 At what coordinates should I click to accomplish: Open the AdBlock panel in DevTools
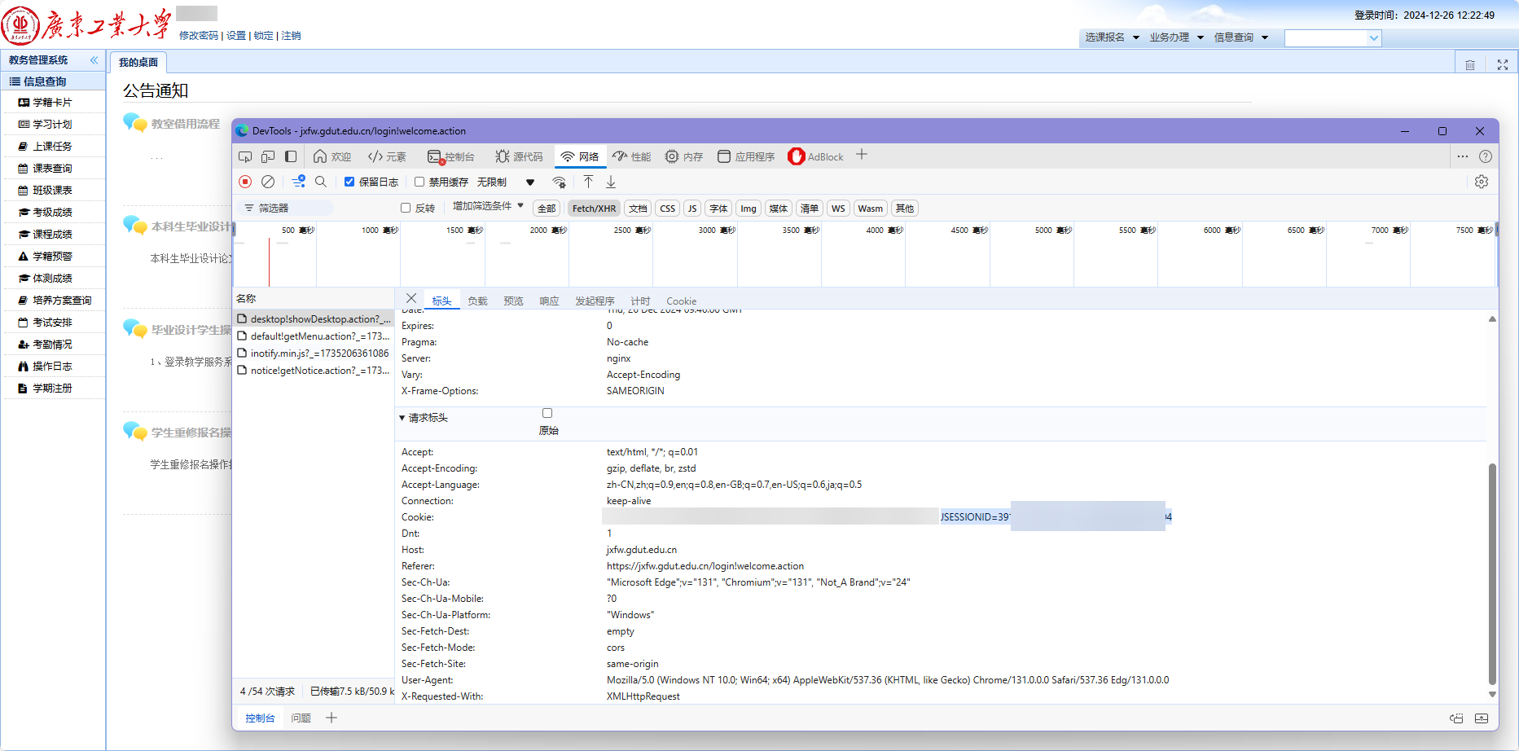(816, 156)
